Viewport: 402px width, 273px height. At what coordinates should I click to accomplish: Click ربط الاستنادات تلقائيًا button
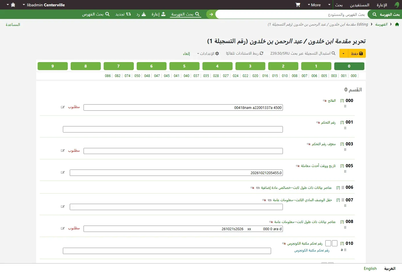coord(245,53)
